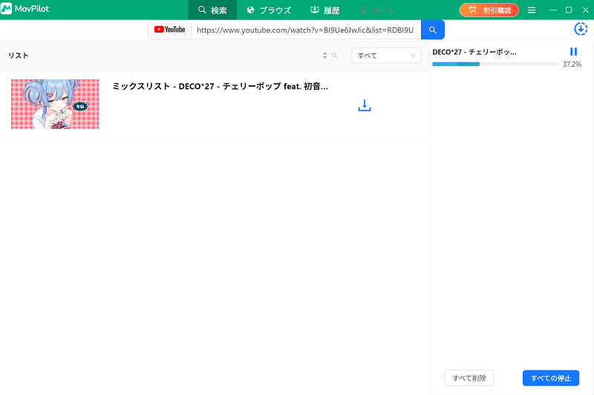594x395 pixels.
Task: Click the small list search icon
Action: point(335,55)
